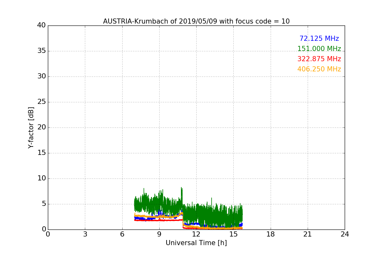Click the plot title mentioning AUSTRIA-Krumbach
Viewport: 383px width, 255px height.
pos(196,21)
